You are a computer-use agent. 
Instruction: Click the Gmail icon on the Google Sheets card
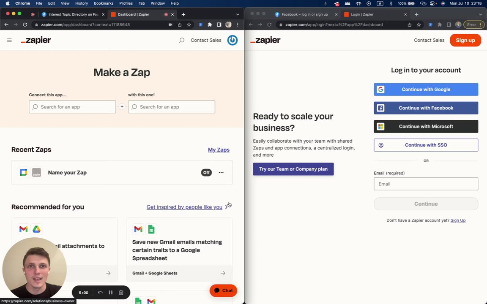pos(138,229)
